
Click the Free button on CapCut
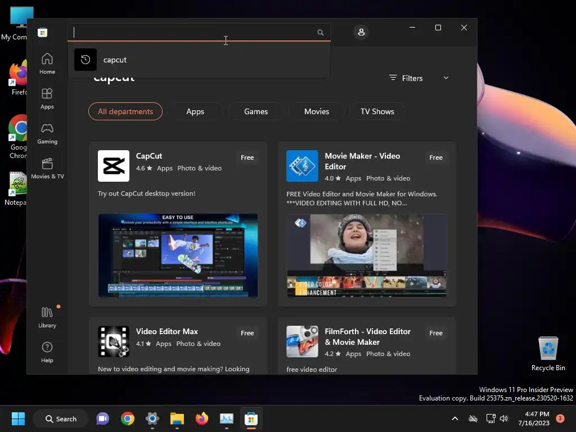click(x=247, y=157)
